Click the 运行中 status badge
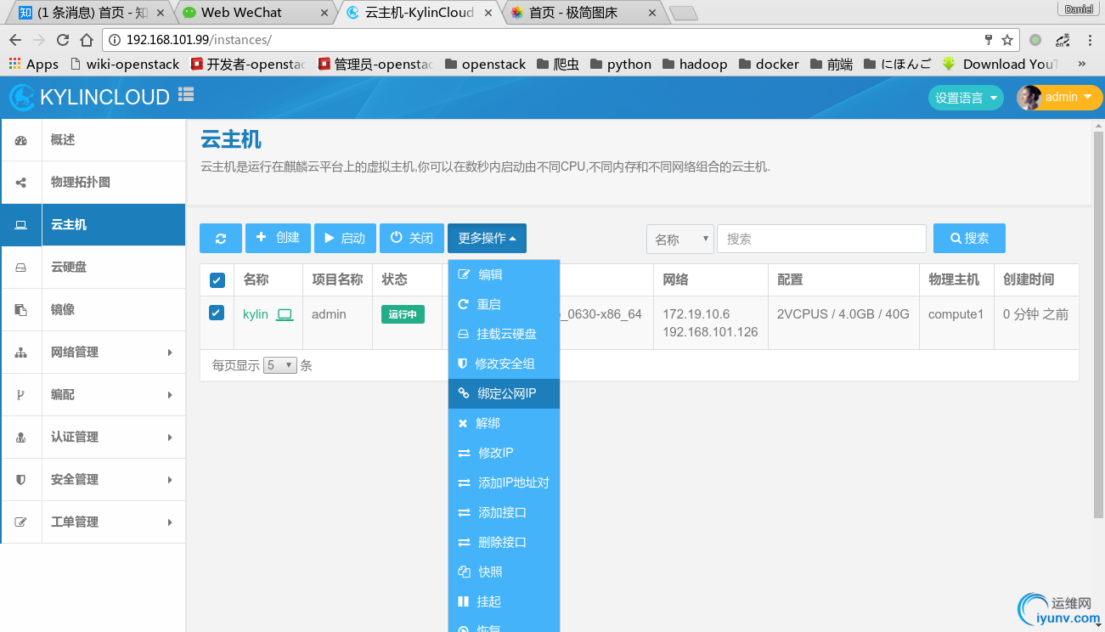 (x=403, y=314)
